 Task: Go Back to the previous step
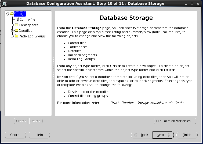tap(142, 135)
